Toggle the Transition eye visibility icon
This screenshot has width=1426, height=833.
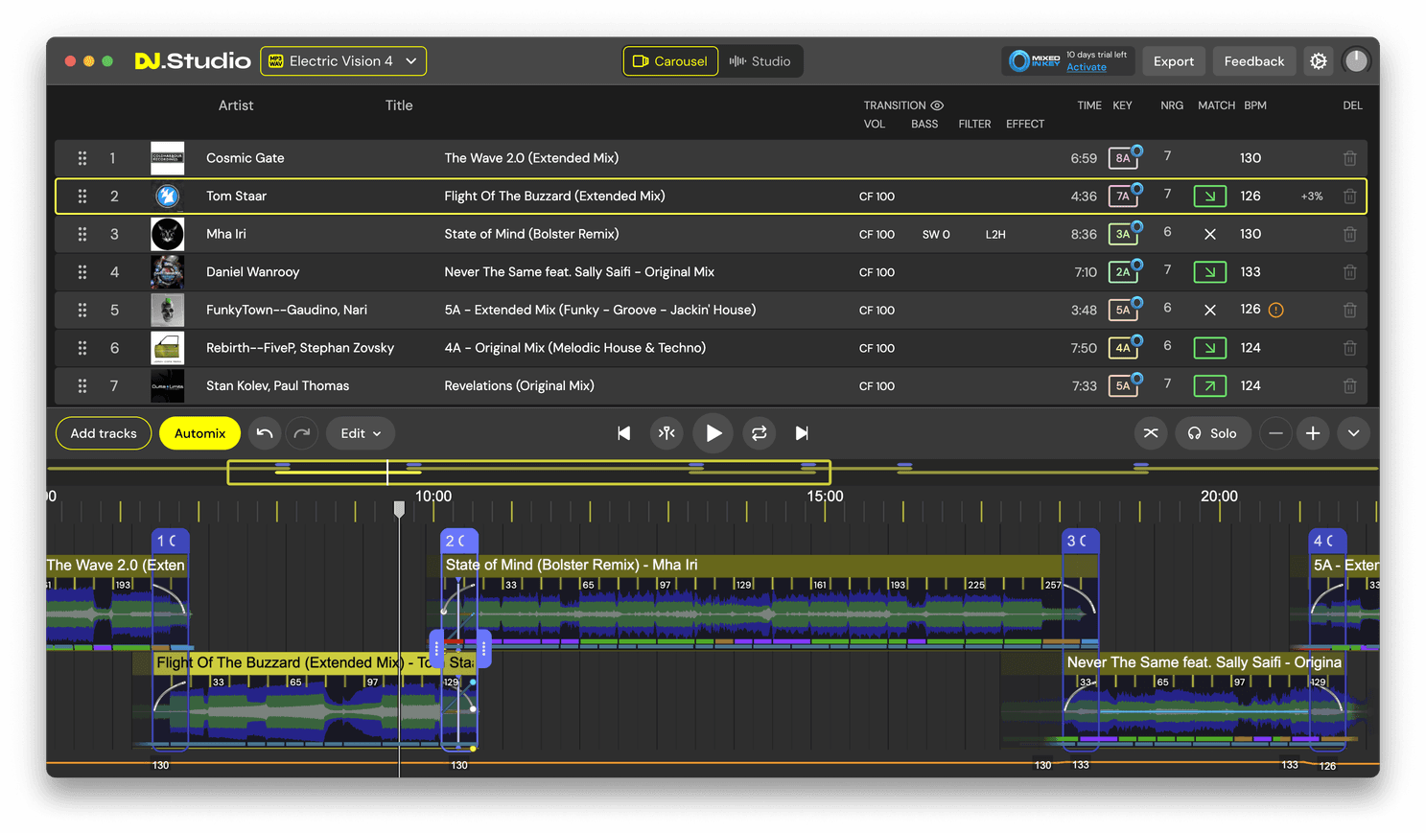[x=937, y=105]
